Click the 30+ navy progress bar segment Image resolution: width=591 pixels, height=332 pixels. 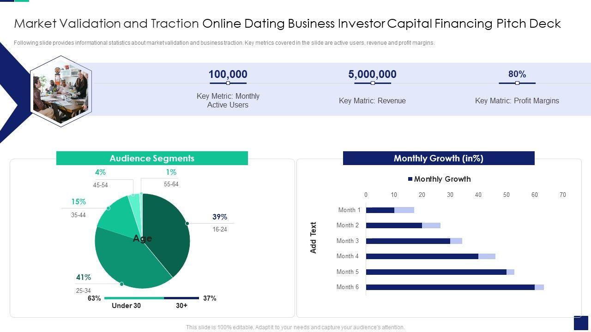tap(181, 298)
